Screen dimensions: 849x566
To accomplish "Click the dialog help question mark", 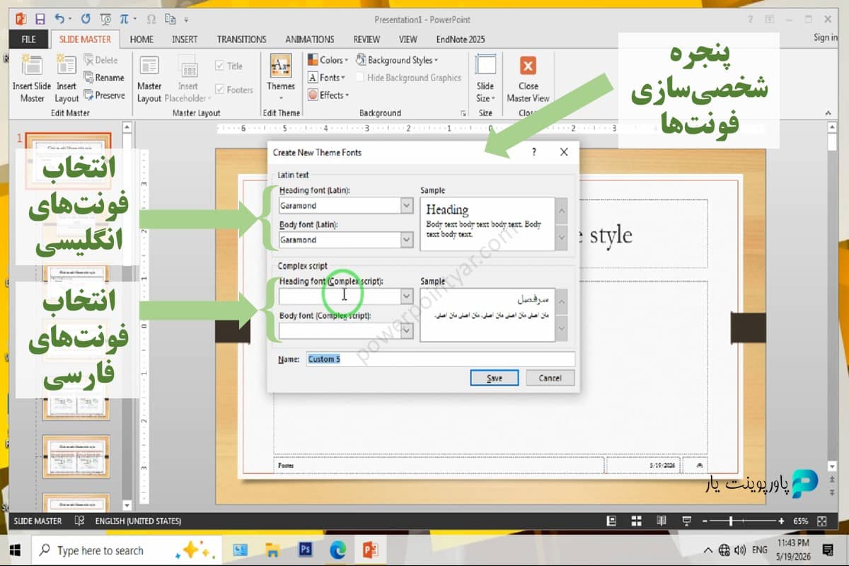I will (x=534, y=152).
